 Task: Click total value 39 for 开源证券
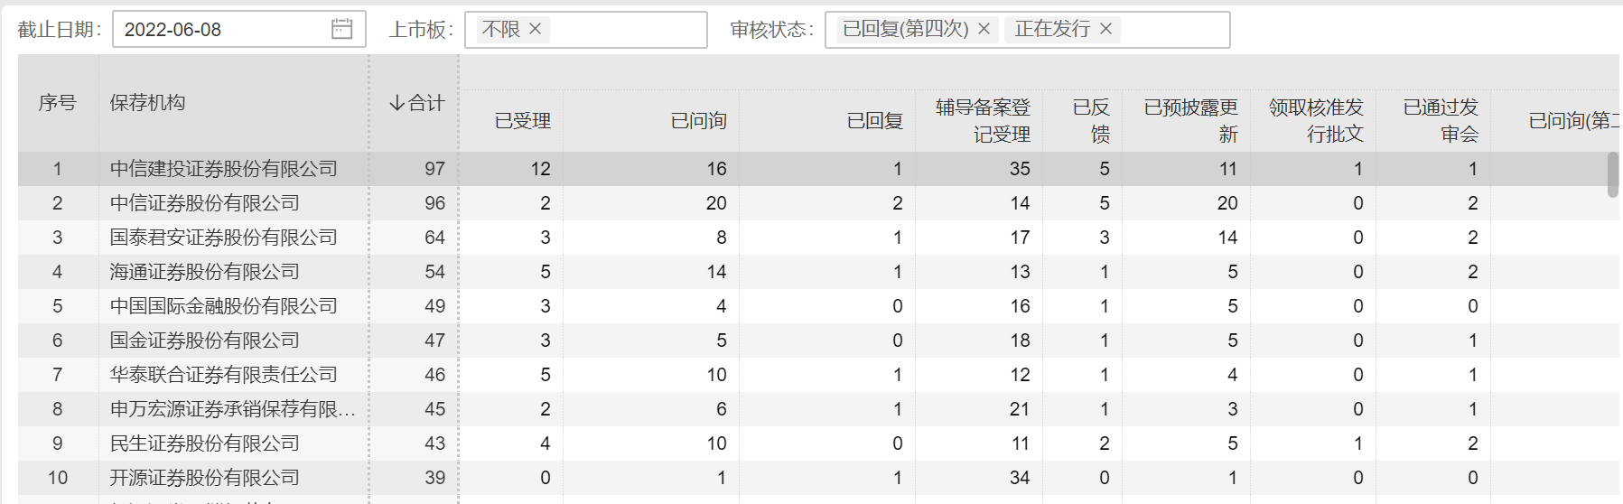pos(434,478)
